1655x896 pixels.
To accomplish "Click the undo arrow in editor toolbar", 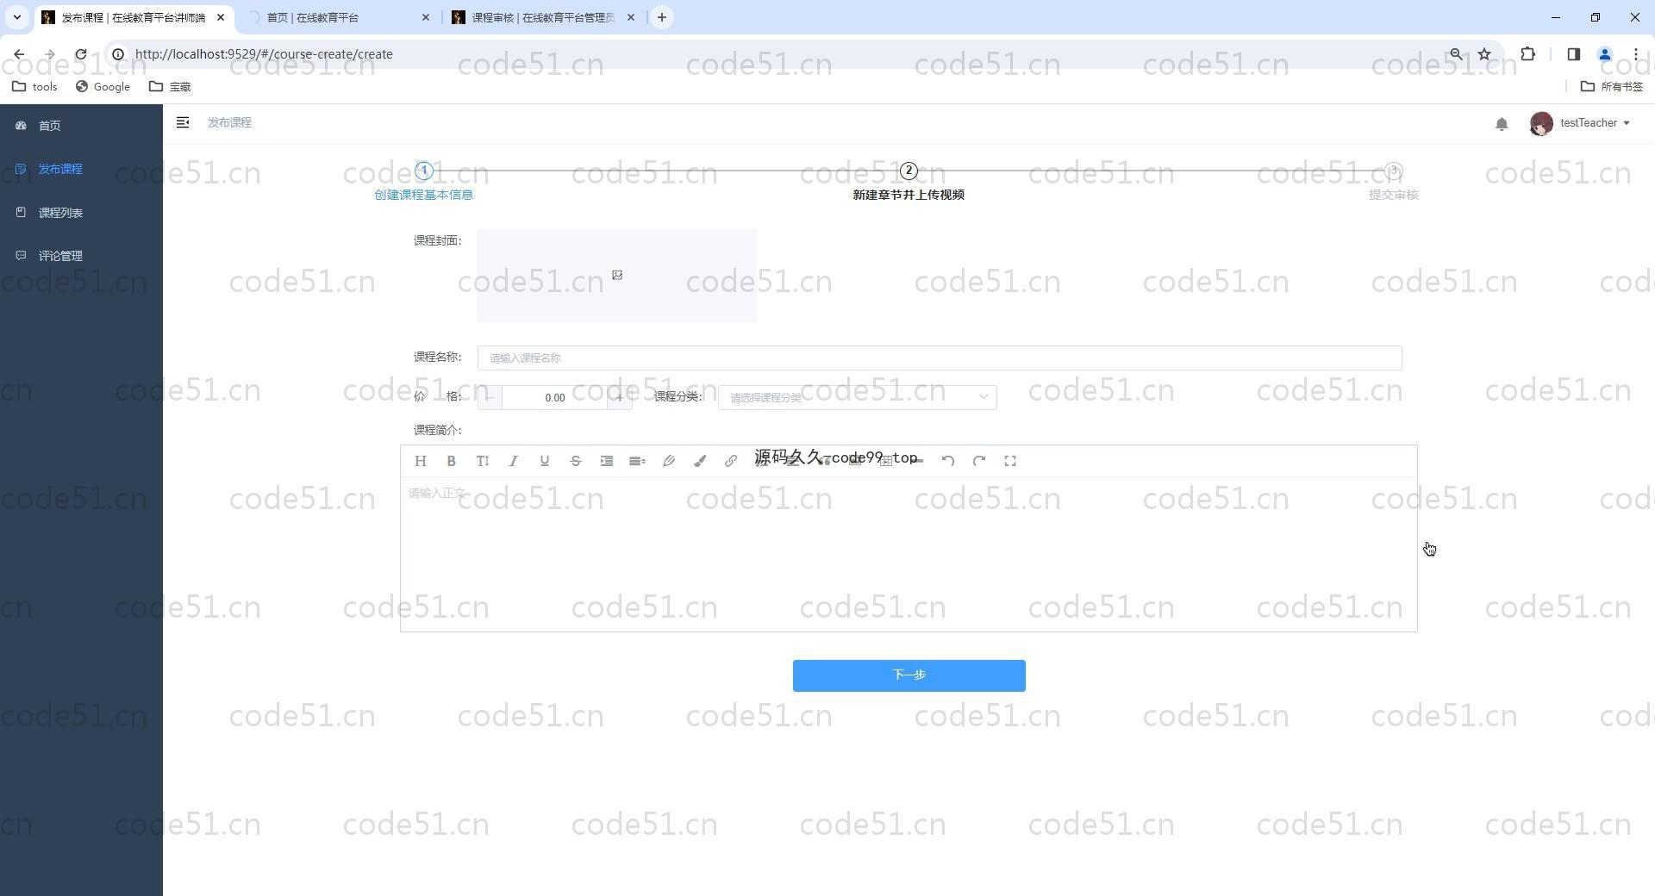I will [x=947, y=461].
